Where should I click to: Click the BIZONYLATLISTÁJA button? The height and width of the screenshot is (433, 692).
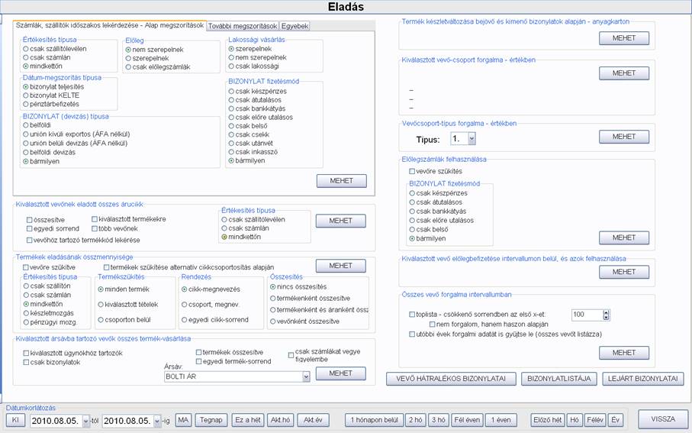pos(558,379)
